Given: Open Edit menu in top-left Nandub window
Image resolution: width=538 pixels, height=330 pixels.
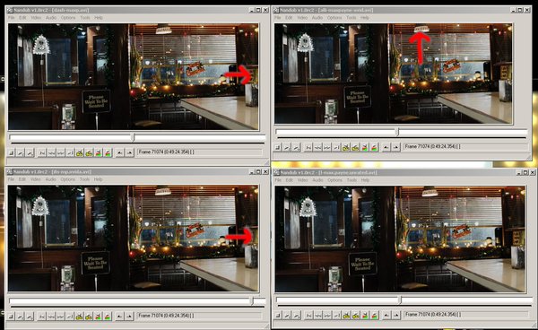Looking at the screenshot, I should [x=22, y=18].
